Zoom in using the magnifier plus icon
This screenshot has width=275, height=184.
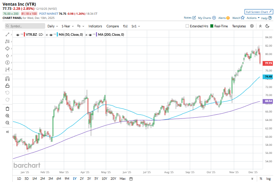[7, 116]
